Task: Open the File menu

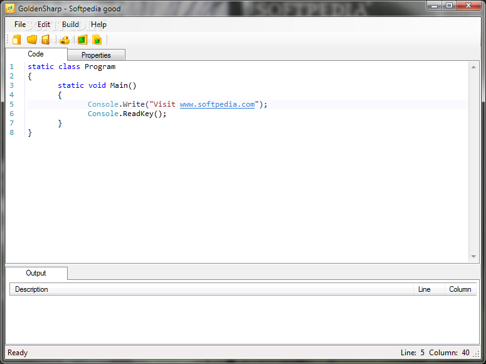Action: click(20, 24)
